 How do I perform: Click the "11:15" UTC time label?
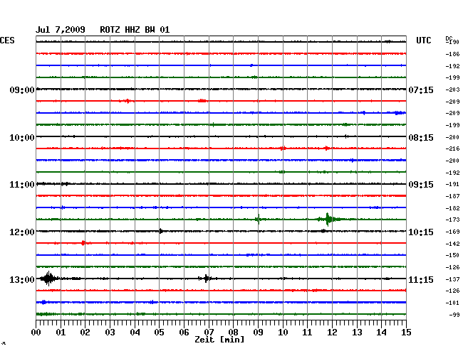point(421,279)
